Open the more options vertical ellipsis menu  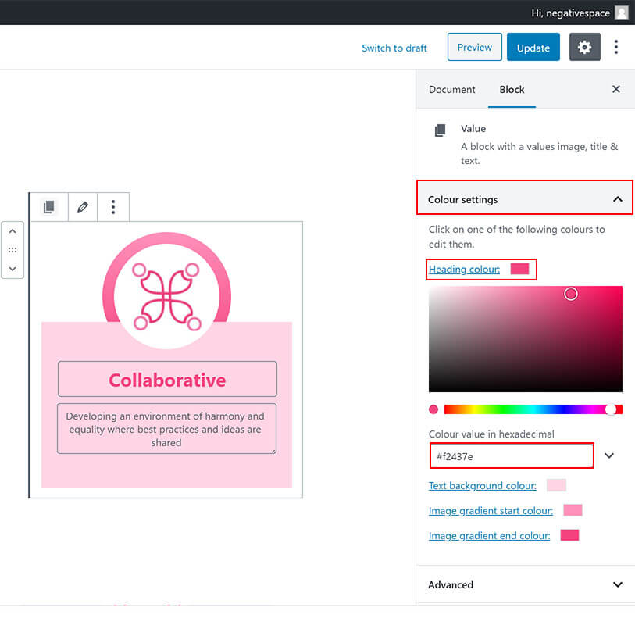pyautogui.click(x=616, y=48)
